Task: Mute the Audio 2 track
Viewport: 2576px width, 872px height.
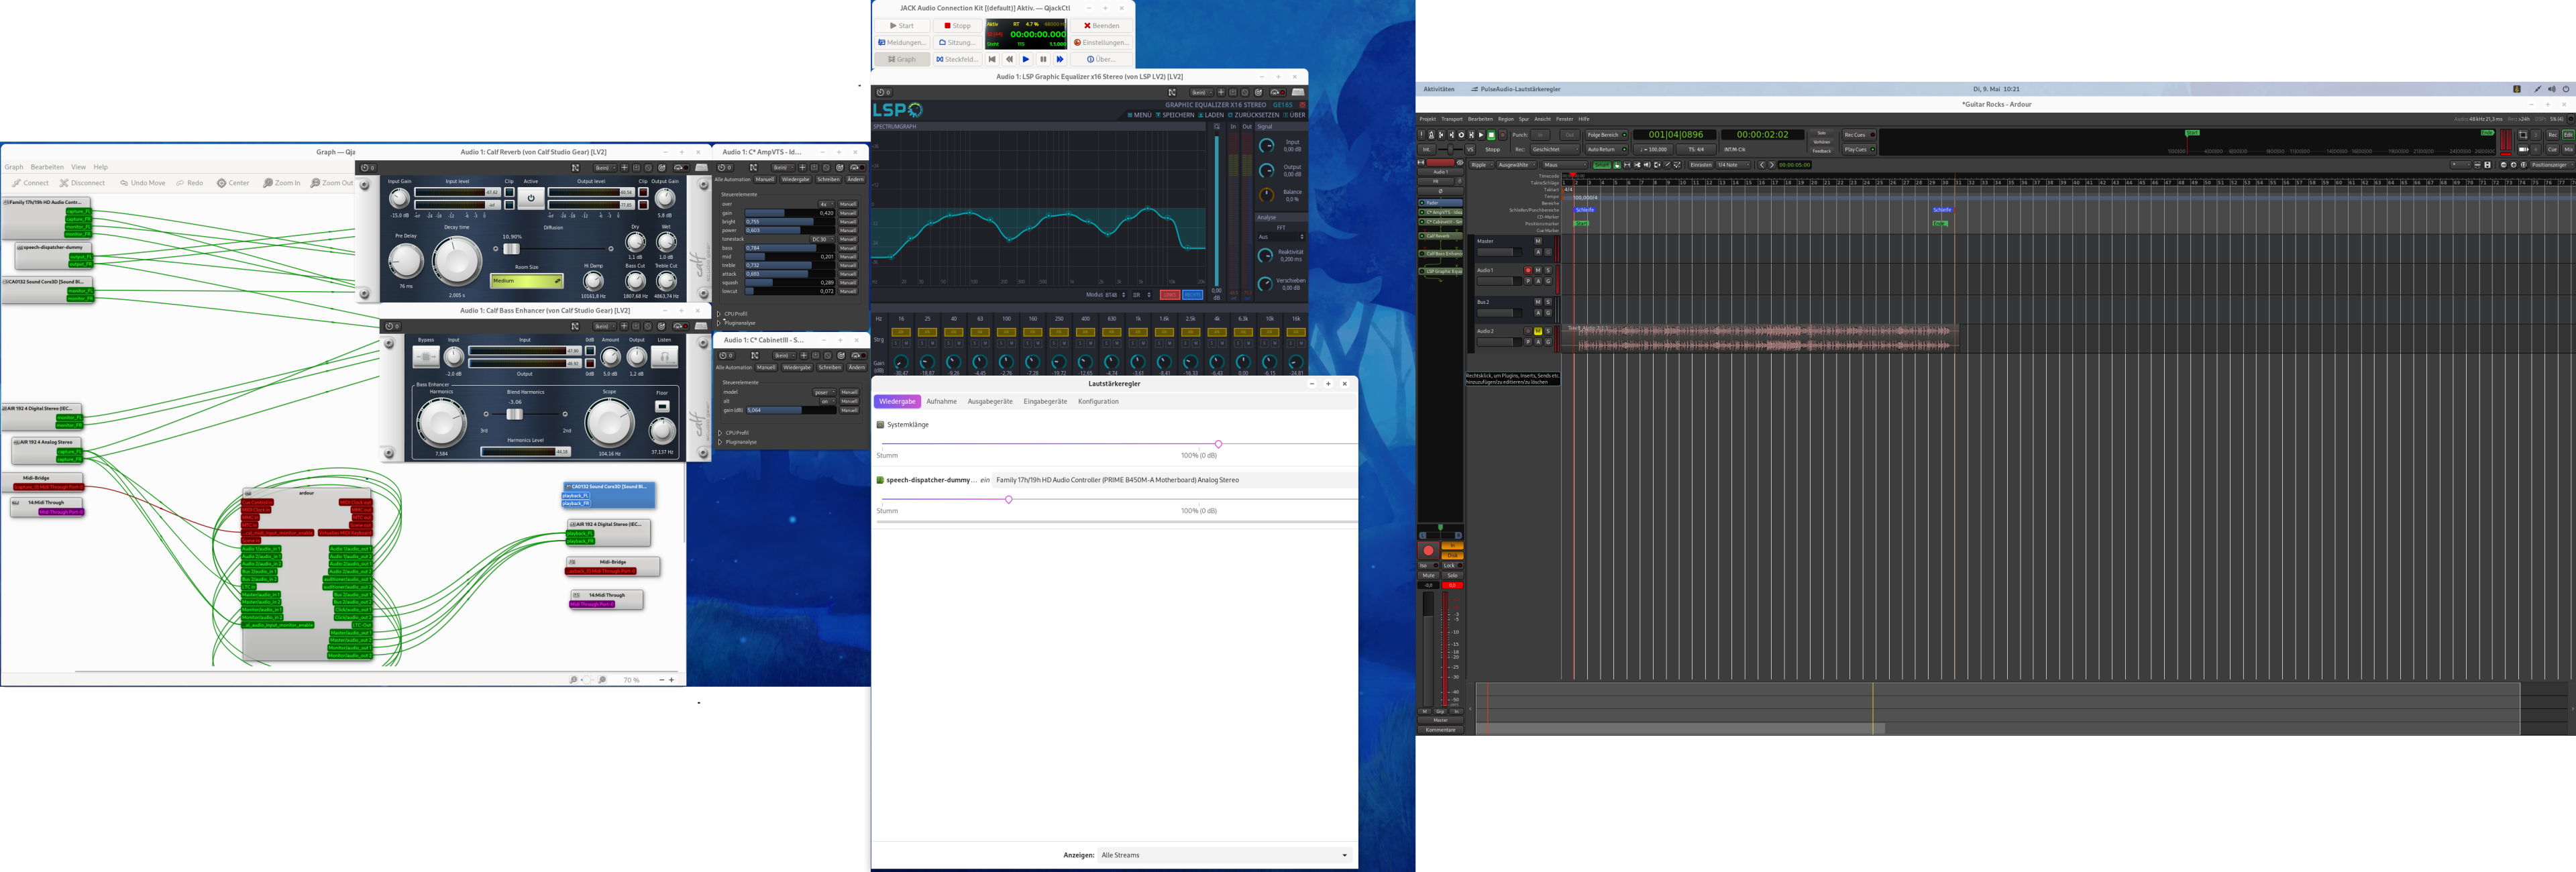Action: pos(1538,331)
